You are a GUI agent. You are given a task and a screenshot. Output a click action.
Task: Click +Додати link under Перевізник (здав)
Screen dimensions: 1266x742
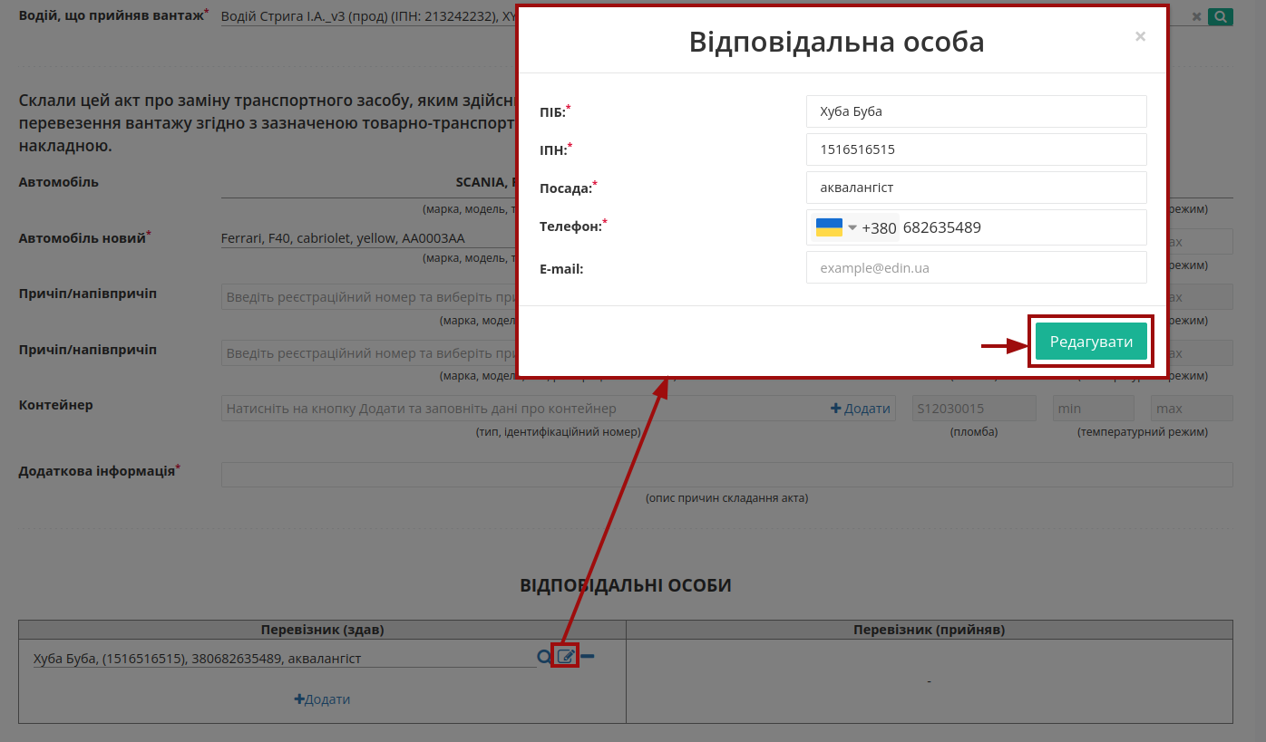[x=322, y=699]
